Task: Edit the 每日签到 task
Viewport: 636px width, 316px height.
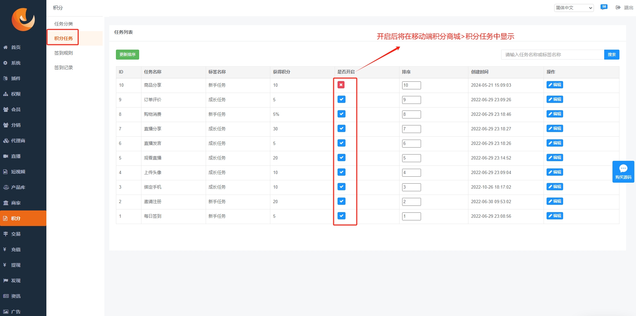Action: click(555, 216)
